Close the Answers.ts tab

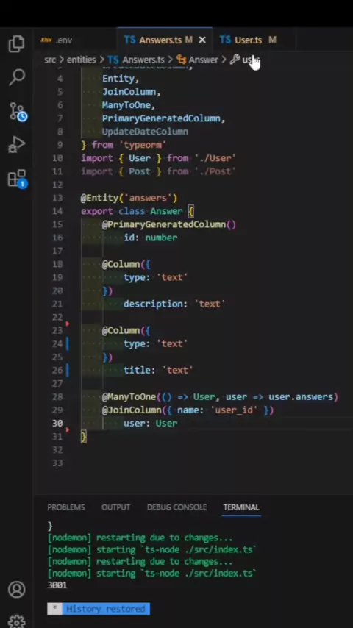(x=202, y=40)
